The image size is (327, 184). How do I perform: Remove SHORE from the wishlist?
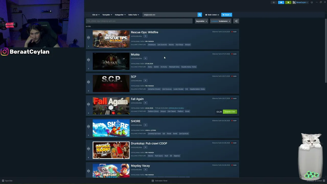pyautogui.click(x=234, y=121)
